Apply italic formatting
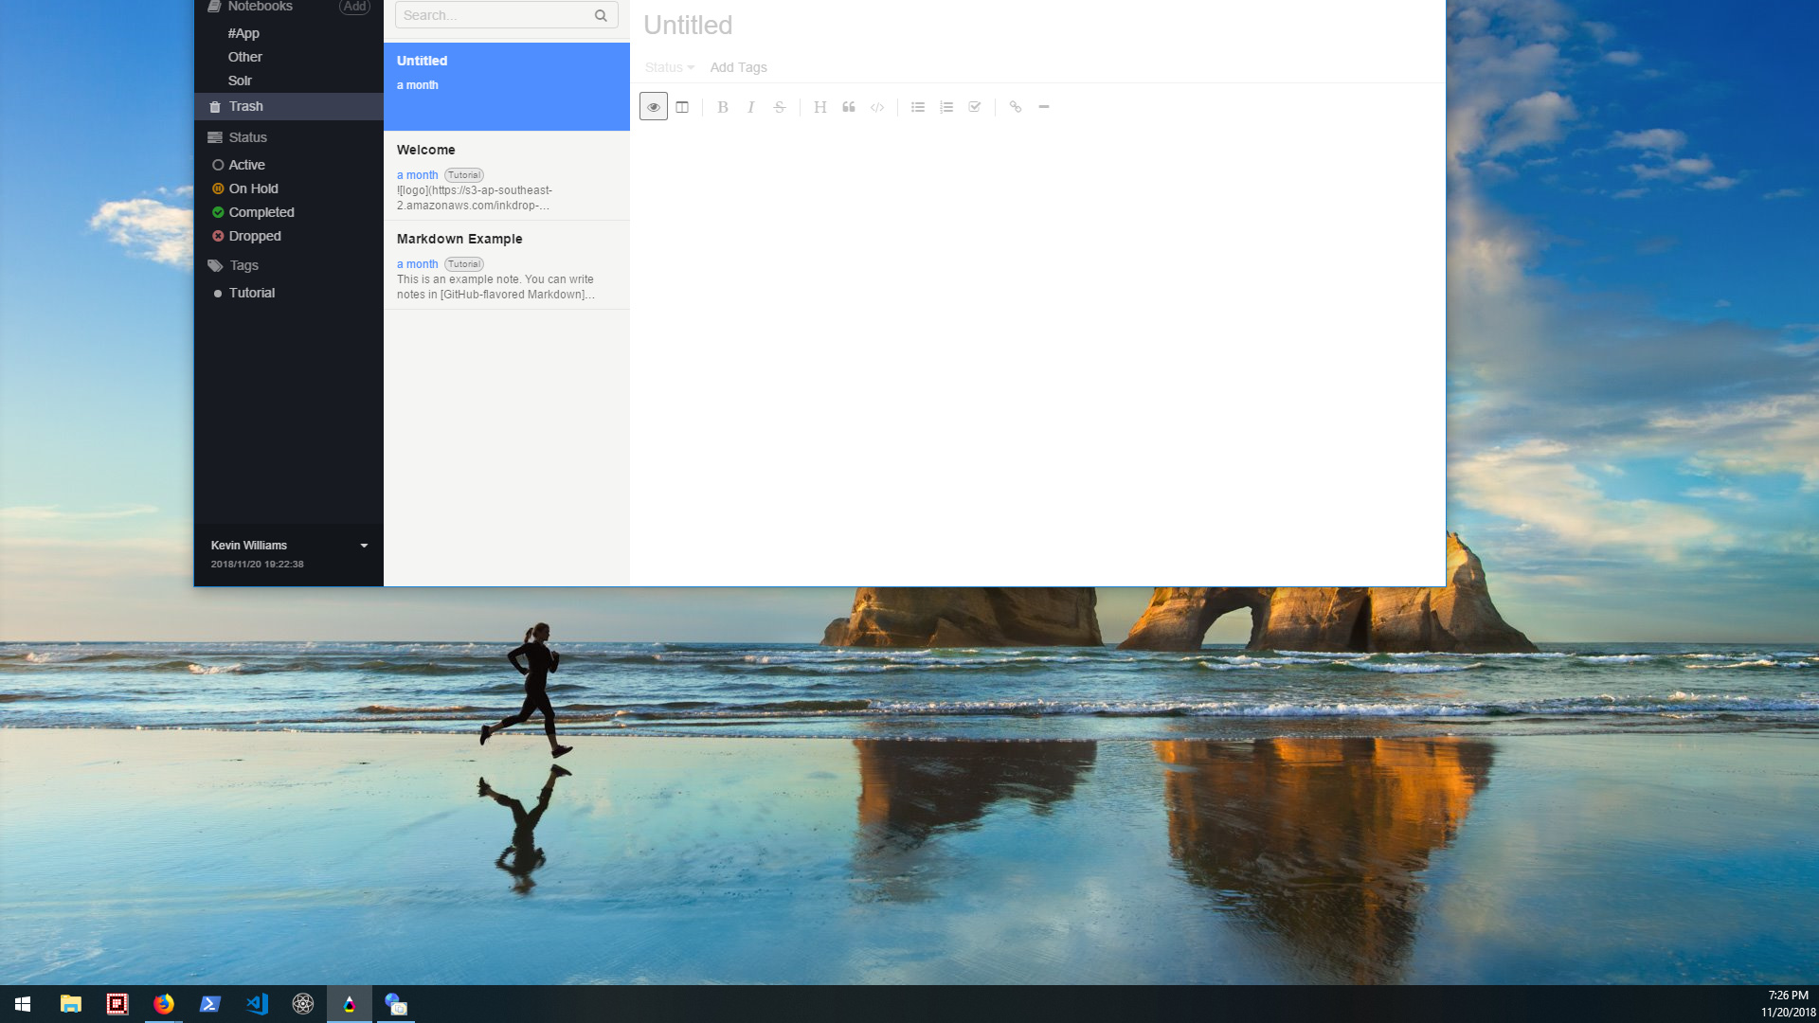1819x1023 pixels. coord(751,107)
